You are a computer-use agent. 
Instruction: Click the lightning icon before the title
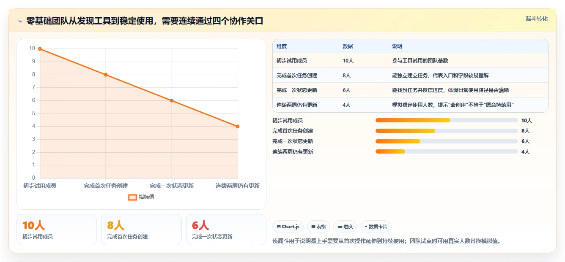(x=20, y=21)
